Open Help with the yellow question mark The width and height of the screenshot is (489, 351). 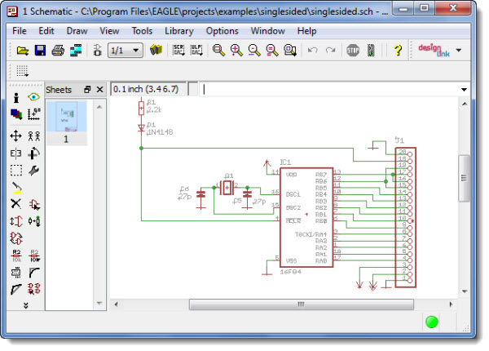click(398, 51)
